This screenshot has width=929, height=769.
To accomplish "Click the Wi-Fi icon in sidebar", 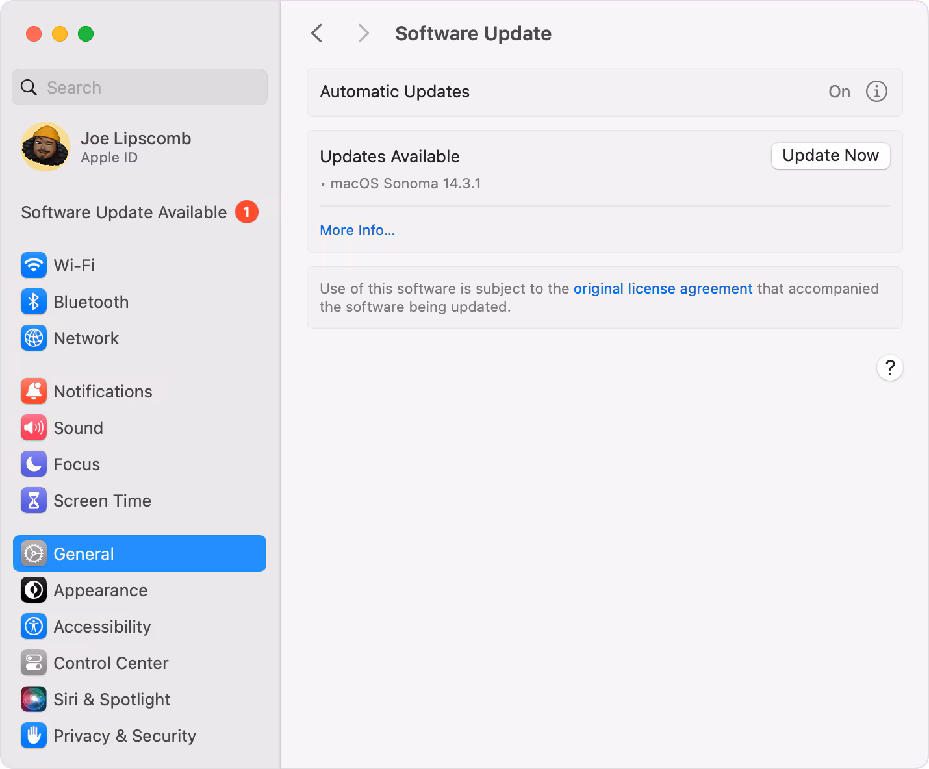I will [x=34, y=265].
